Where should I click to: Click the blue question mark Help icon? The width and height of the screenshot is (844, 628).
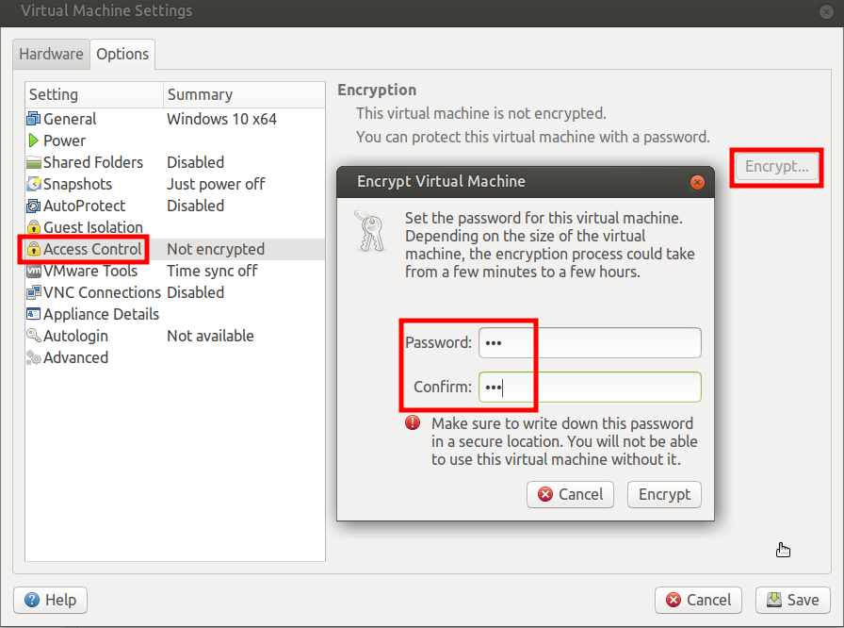click(x=32, y=600)
